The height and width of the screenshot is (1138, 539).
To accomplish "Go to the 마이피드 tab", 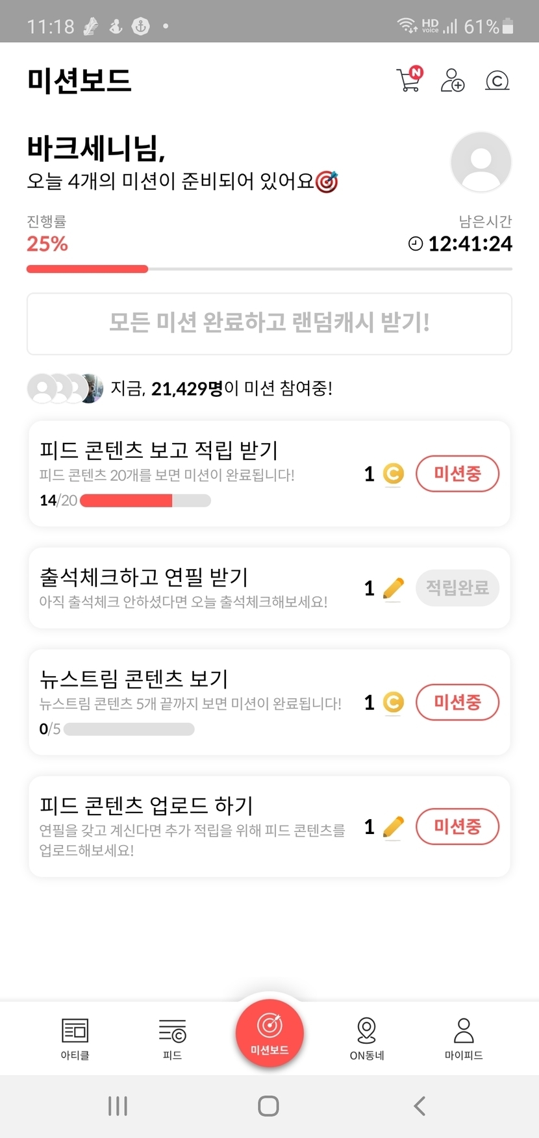I will point(464,1038).
